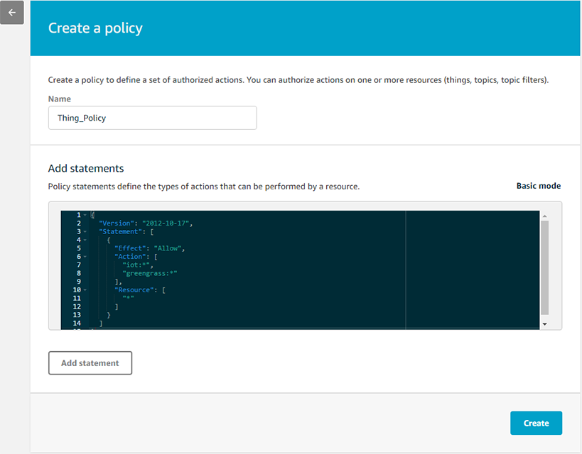582x454 pixels.
Task: Collapse code fold arrow on line 1
Action: point(85,215)
